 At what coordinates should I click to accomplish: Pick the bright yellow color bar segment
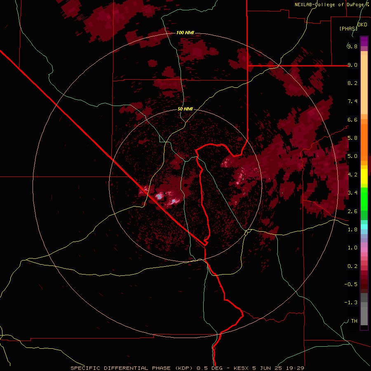pyautogui.click(x=364, y=176)
